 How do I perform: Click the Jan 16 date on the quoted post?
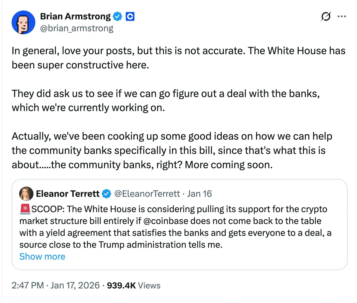tap(200, 193)
